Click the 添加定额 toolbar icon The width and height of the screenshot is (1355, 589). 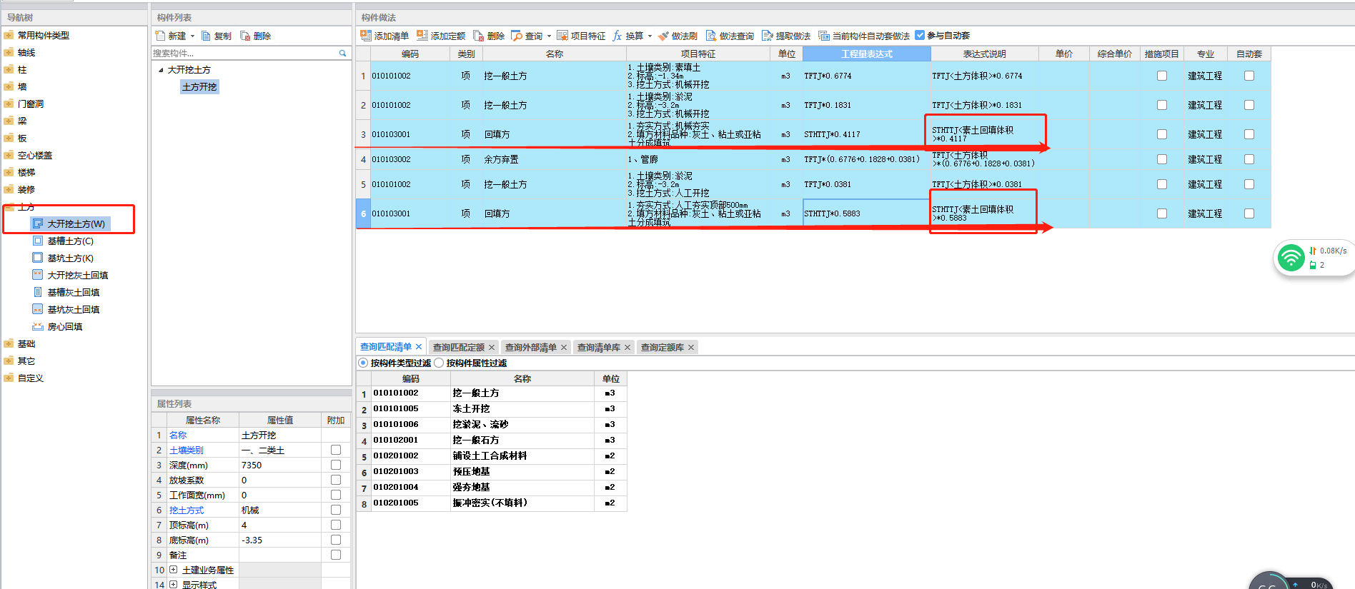coord(422,36)
